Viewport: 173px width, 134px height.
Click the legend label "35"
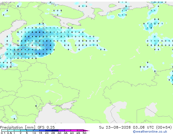pos(65,133)
